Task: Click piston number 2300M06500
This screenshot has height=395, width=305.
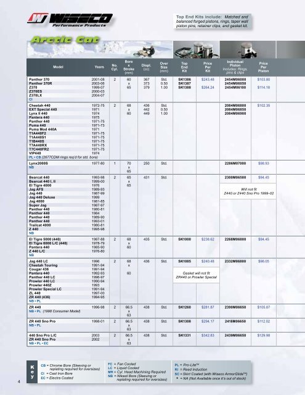Action: [235, 178]
